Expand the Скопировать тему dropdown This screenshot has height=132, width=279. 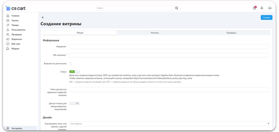pos(169,124)
